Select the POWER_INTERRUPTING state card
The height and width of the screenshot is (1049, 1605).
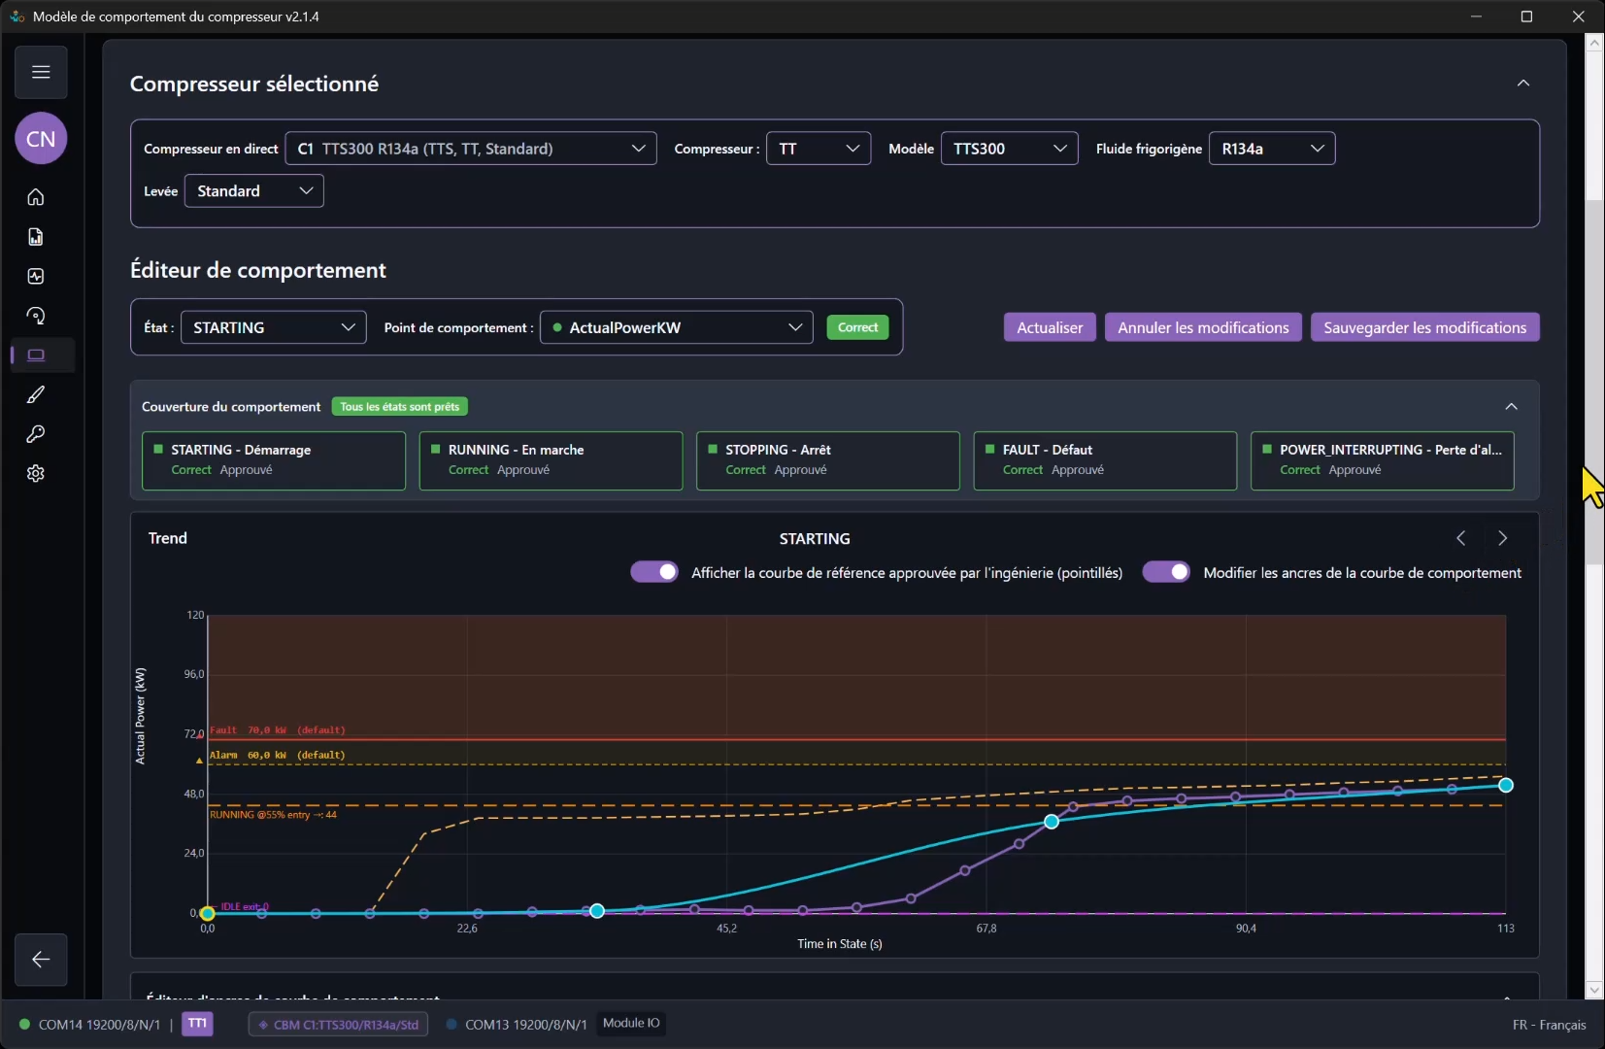[x=1383, y=460]
